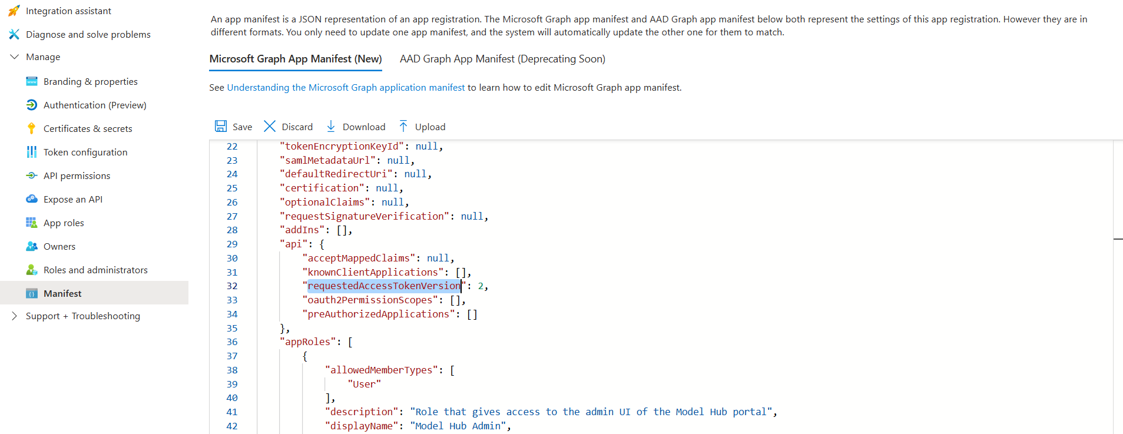
Task: Open Understanding the Microsoft Graph application manifest link
Action: 346,88
